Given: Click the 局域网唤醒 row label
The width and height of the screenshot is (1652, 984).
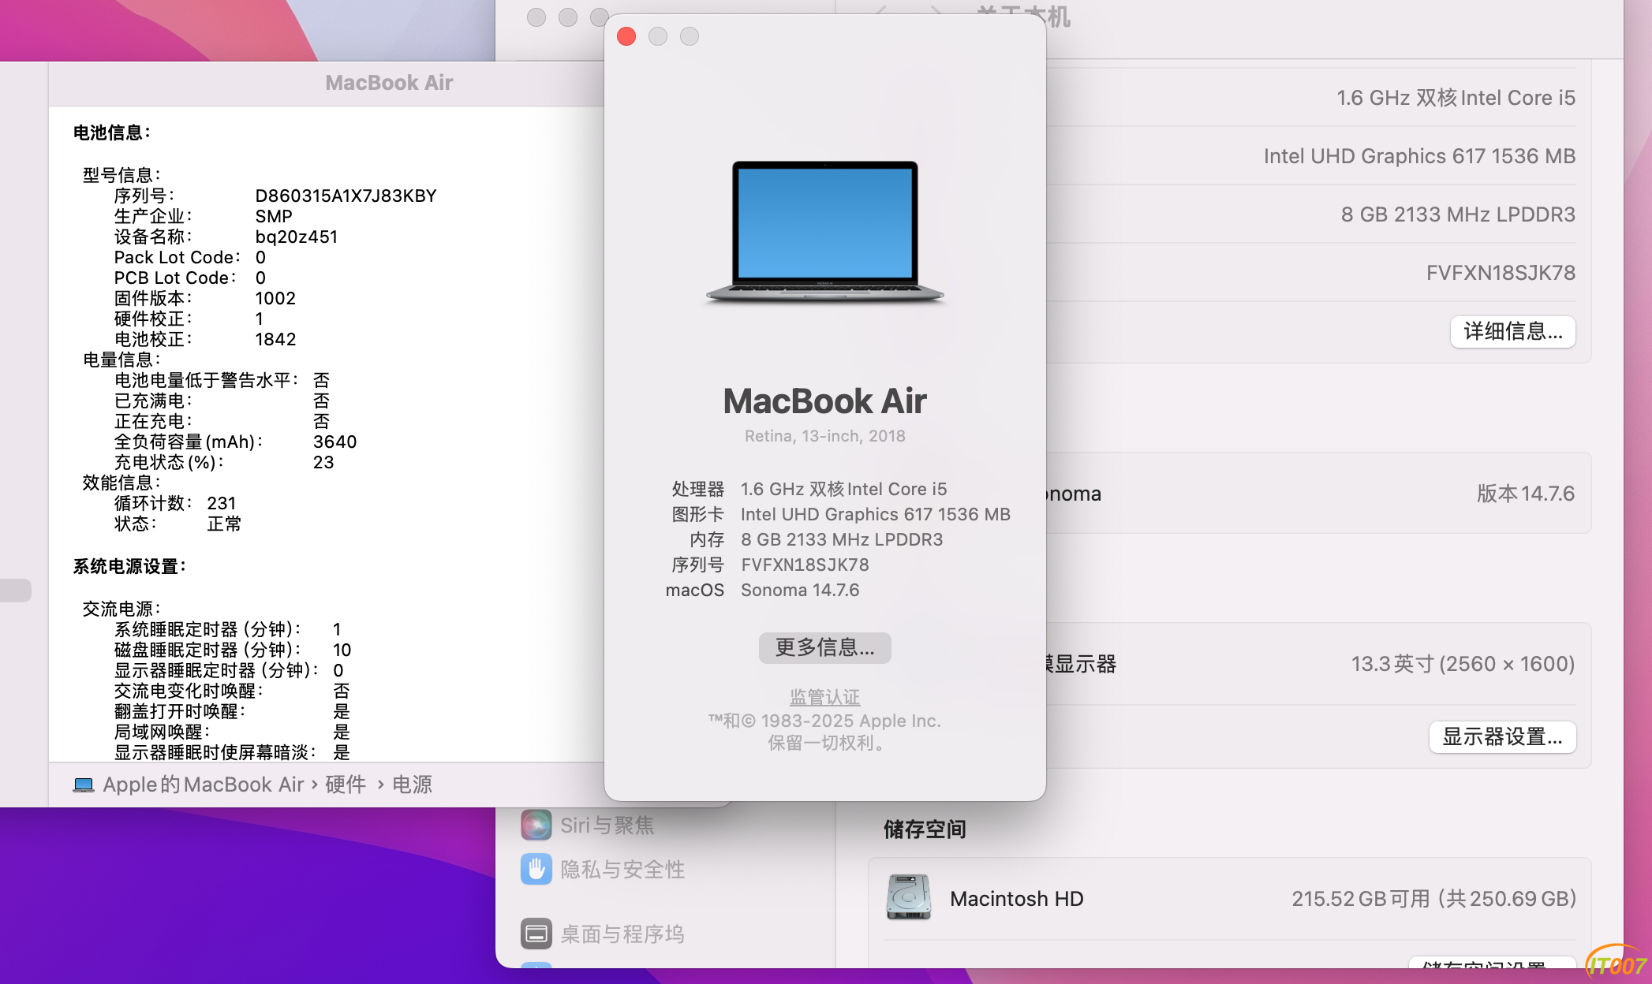Looking at the screenshot, I should click(x=162, y=732).
